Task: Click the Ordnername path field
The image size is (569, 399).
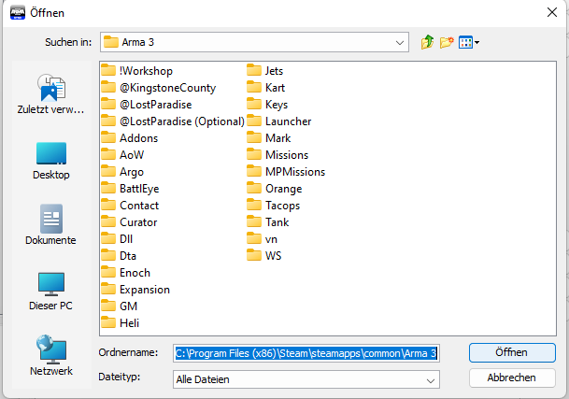Action: [x=306, y=353]
